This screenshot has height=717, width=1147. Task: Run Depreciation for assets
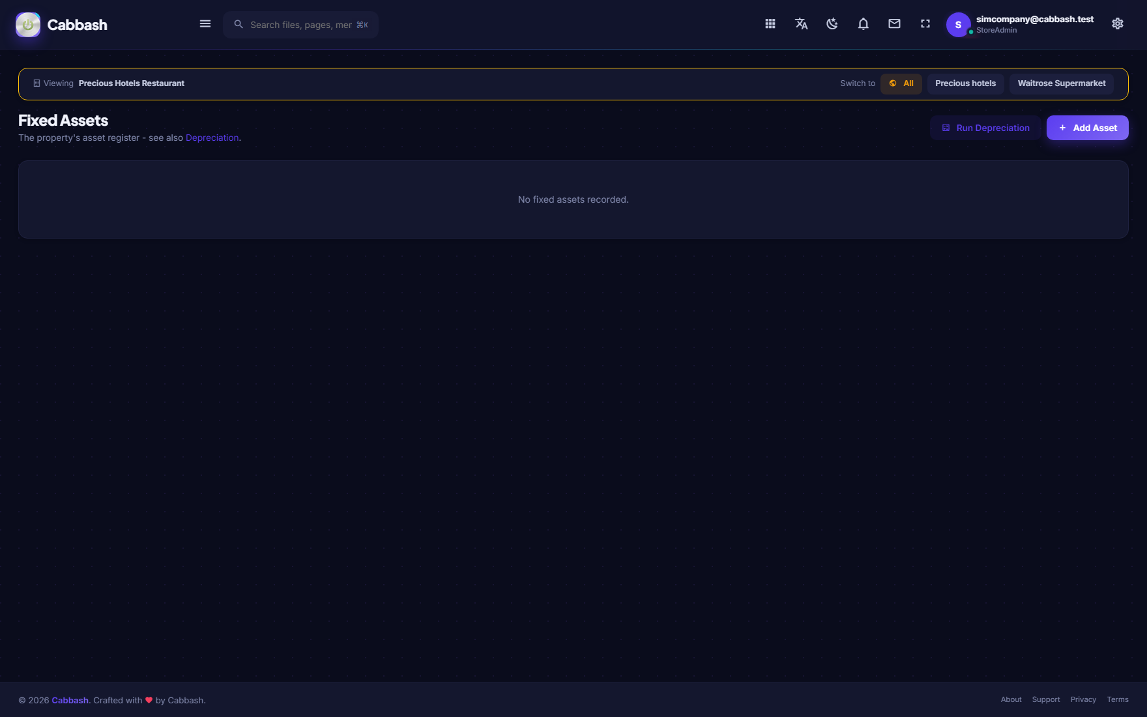point(986,128)
